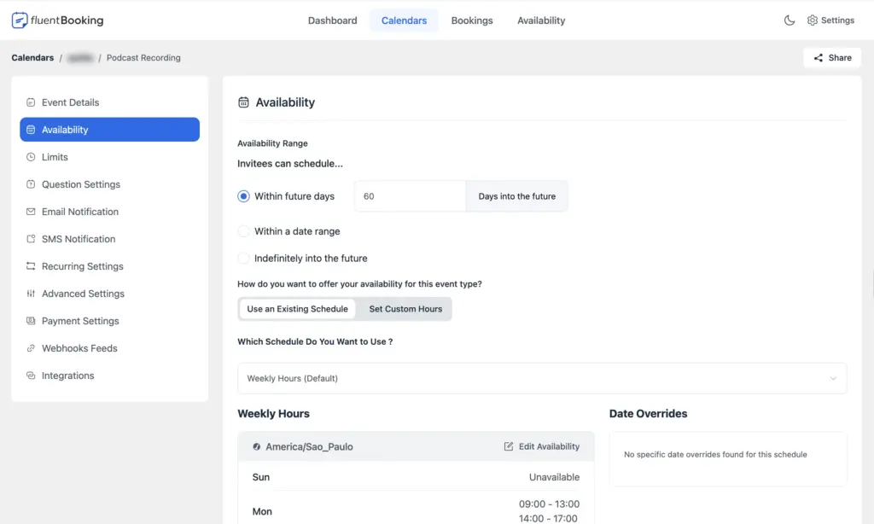Open Webhooks Feeds section
The image size is (874, 524).
click(x=110, y=348)
